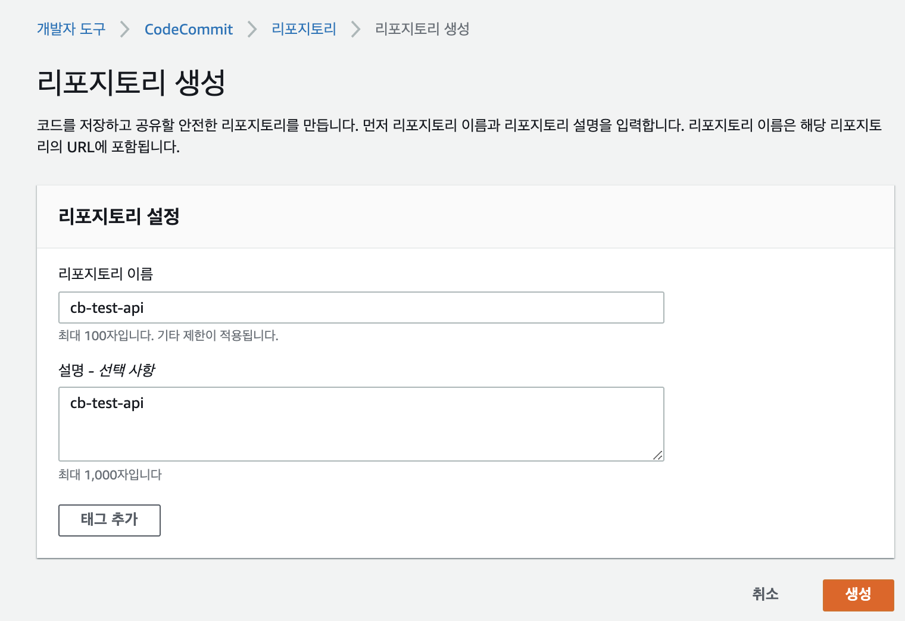Focus the 리포지토리 이름 input field
The width and height of the screenshot is (905, 621).
[361, 308]
